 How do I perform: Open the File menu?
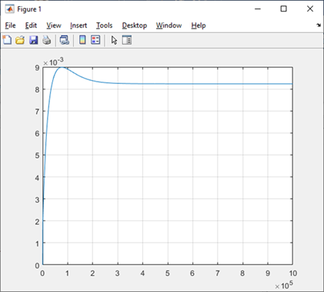coord(10,25)
